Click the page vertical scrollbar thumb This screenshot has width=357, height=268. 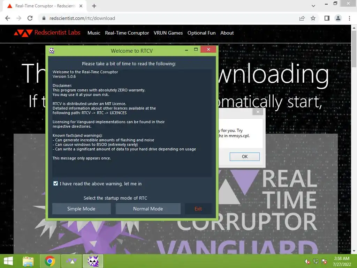pos(354,49)
